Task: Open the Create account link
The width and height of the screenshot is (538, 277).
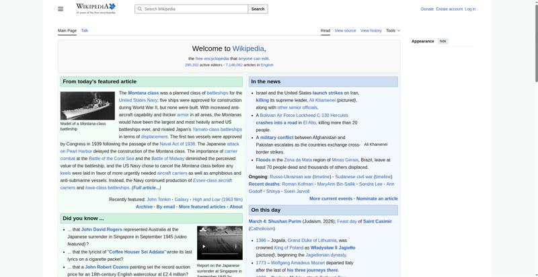Action: [x=449, y=9]
